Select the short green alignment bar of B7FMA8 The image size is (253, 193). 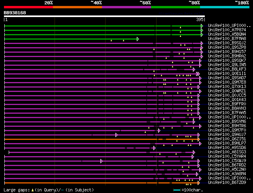(71, 39)
